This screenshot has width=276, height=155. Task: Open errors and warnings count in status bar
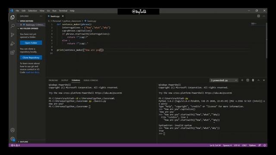(x=16, y=146)
